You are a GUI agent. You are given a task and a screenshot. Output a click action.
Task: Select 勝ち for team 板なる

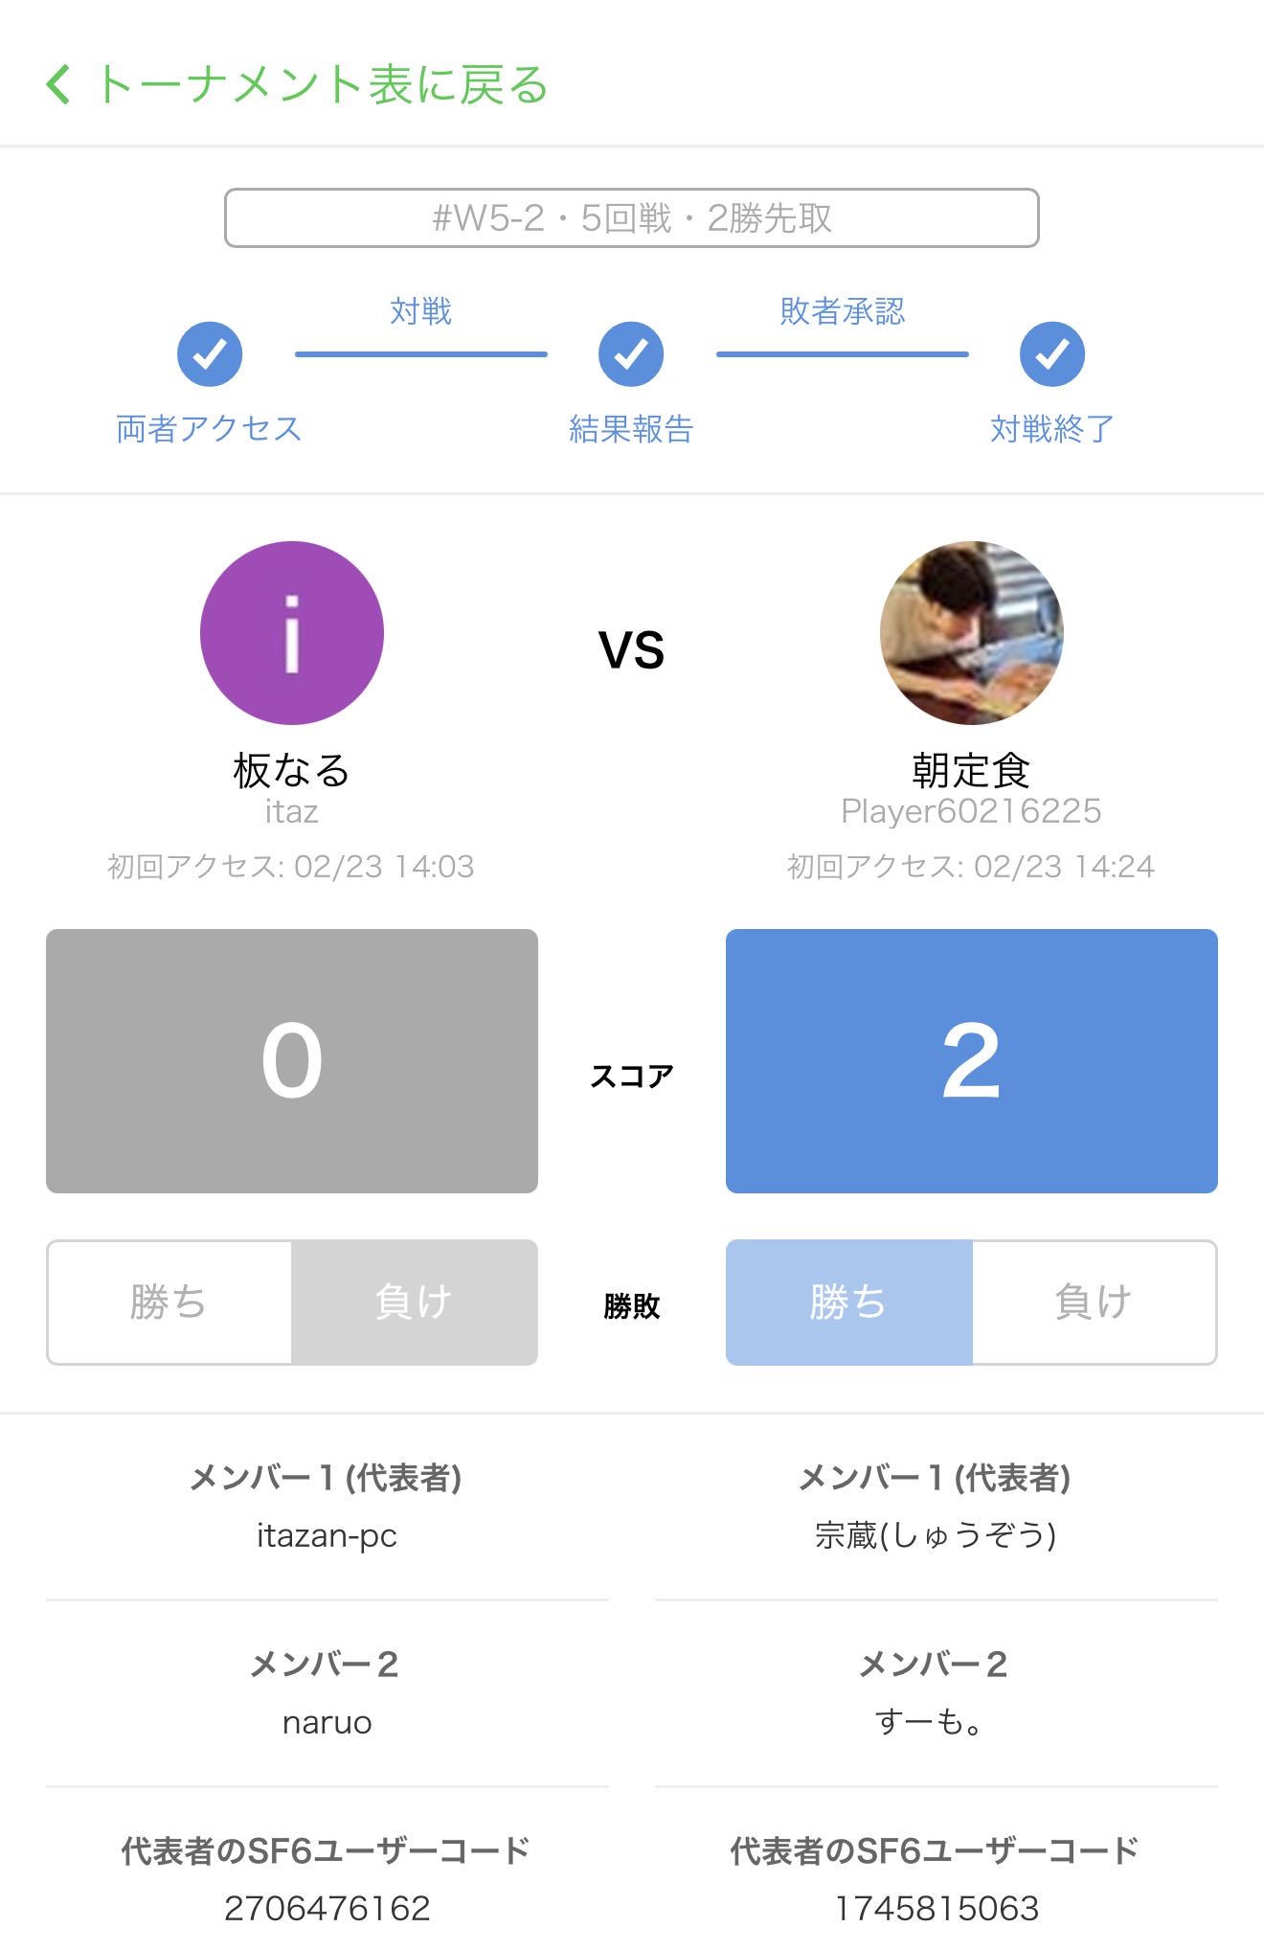169,1303
